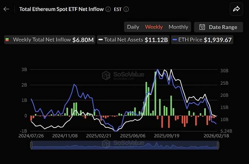Click the EST timezone label
The image size is (249, 164).
coord(118,9)
